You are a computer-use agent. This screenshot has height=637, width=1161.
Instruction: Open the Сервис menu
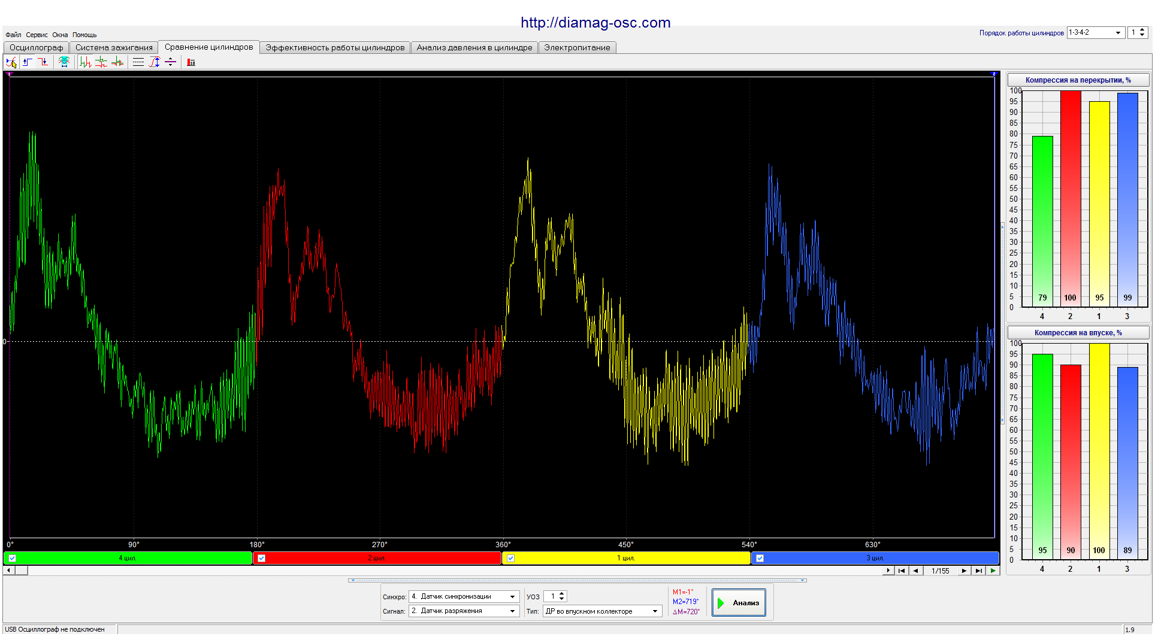tap(37, 35)
